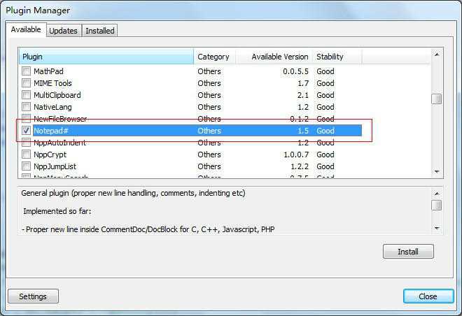
Task: Open the Settings button
Action: [33, 296]
